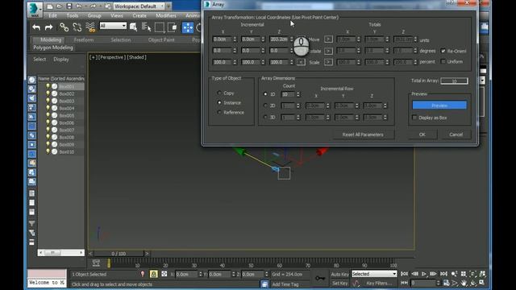Click Reset All Parameters button
Viewport: 516px width, 290px height.
coord(363,135)
